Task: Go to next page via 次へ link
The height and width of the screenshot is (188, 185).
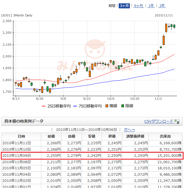Action: click(129, 130)
